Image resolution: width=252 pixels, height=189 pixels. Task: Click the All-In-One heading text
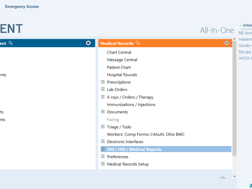(217, 30)
